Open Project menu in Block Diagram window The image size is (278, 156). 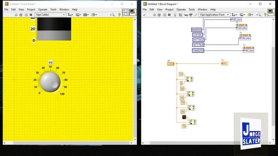pyautogui.click(x=169, y=10)
